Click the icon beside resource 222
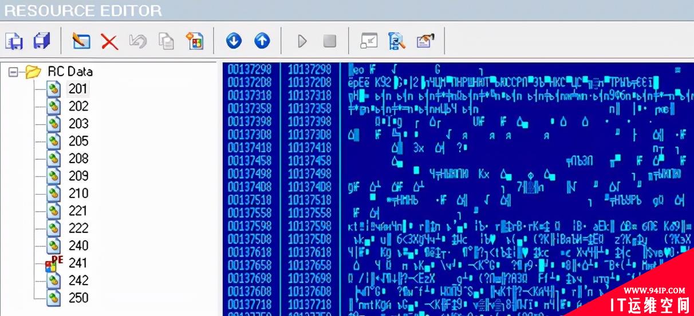Image resolution: width=694 pixels, height=316 pixels. pyautogui.click(x=54, y=228)
